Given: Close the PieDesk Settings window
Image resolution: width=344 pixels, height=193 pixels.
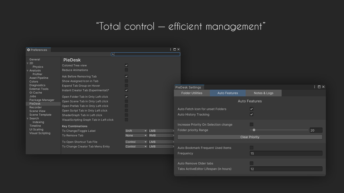Looking at the screenshot, I should (323, 87).
